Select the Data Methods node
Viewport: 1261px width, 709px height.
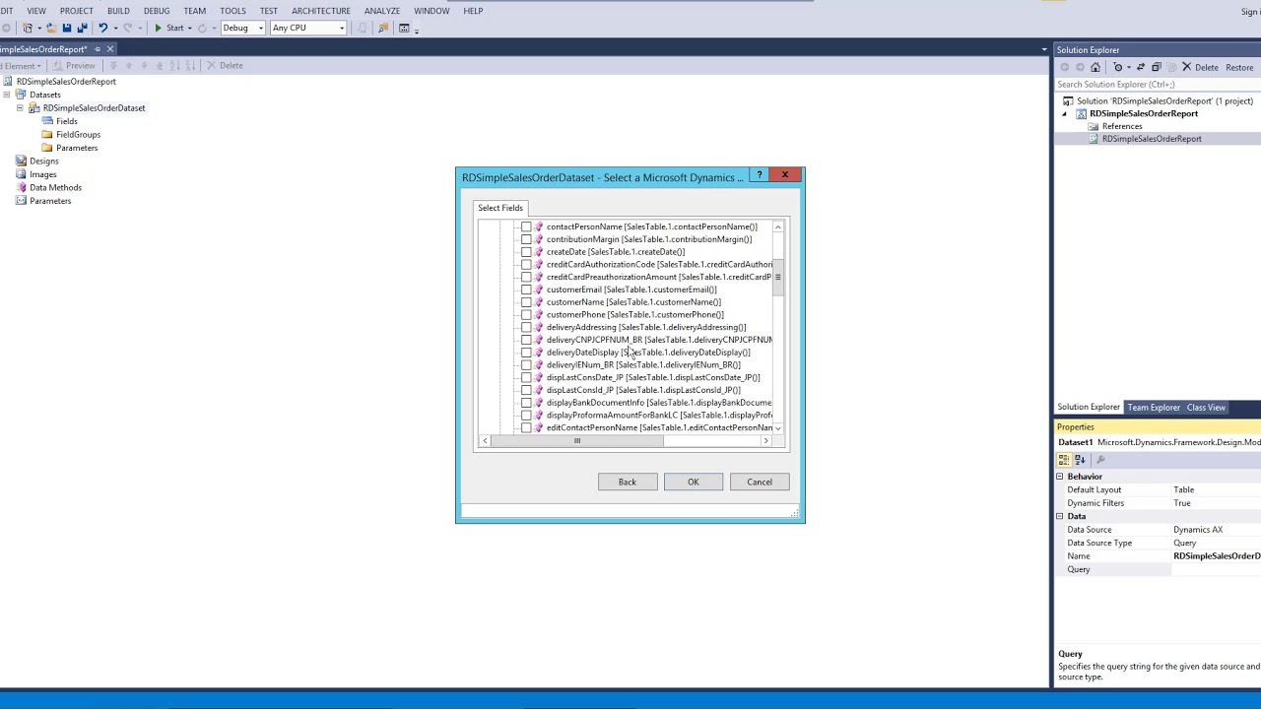[x=55, y=187]
